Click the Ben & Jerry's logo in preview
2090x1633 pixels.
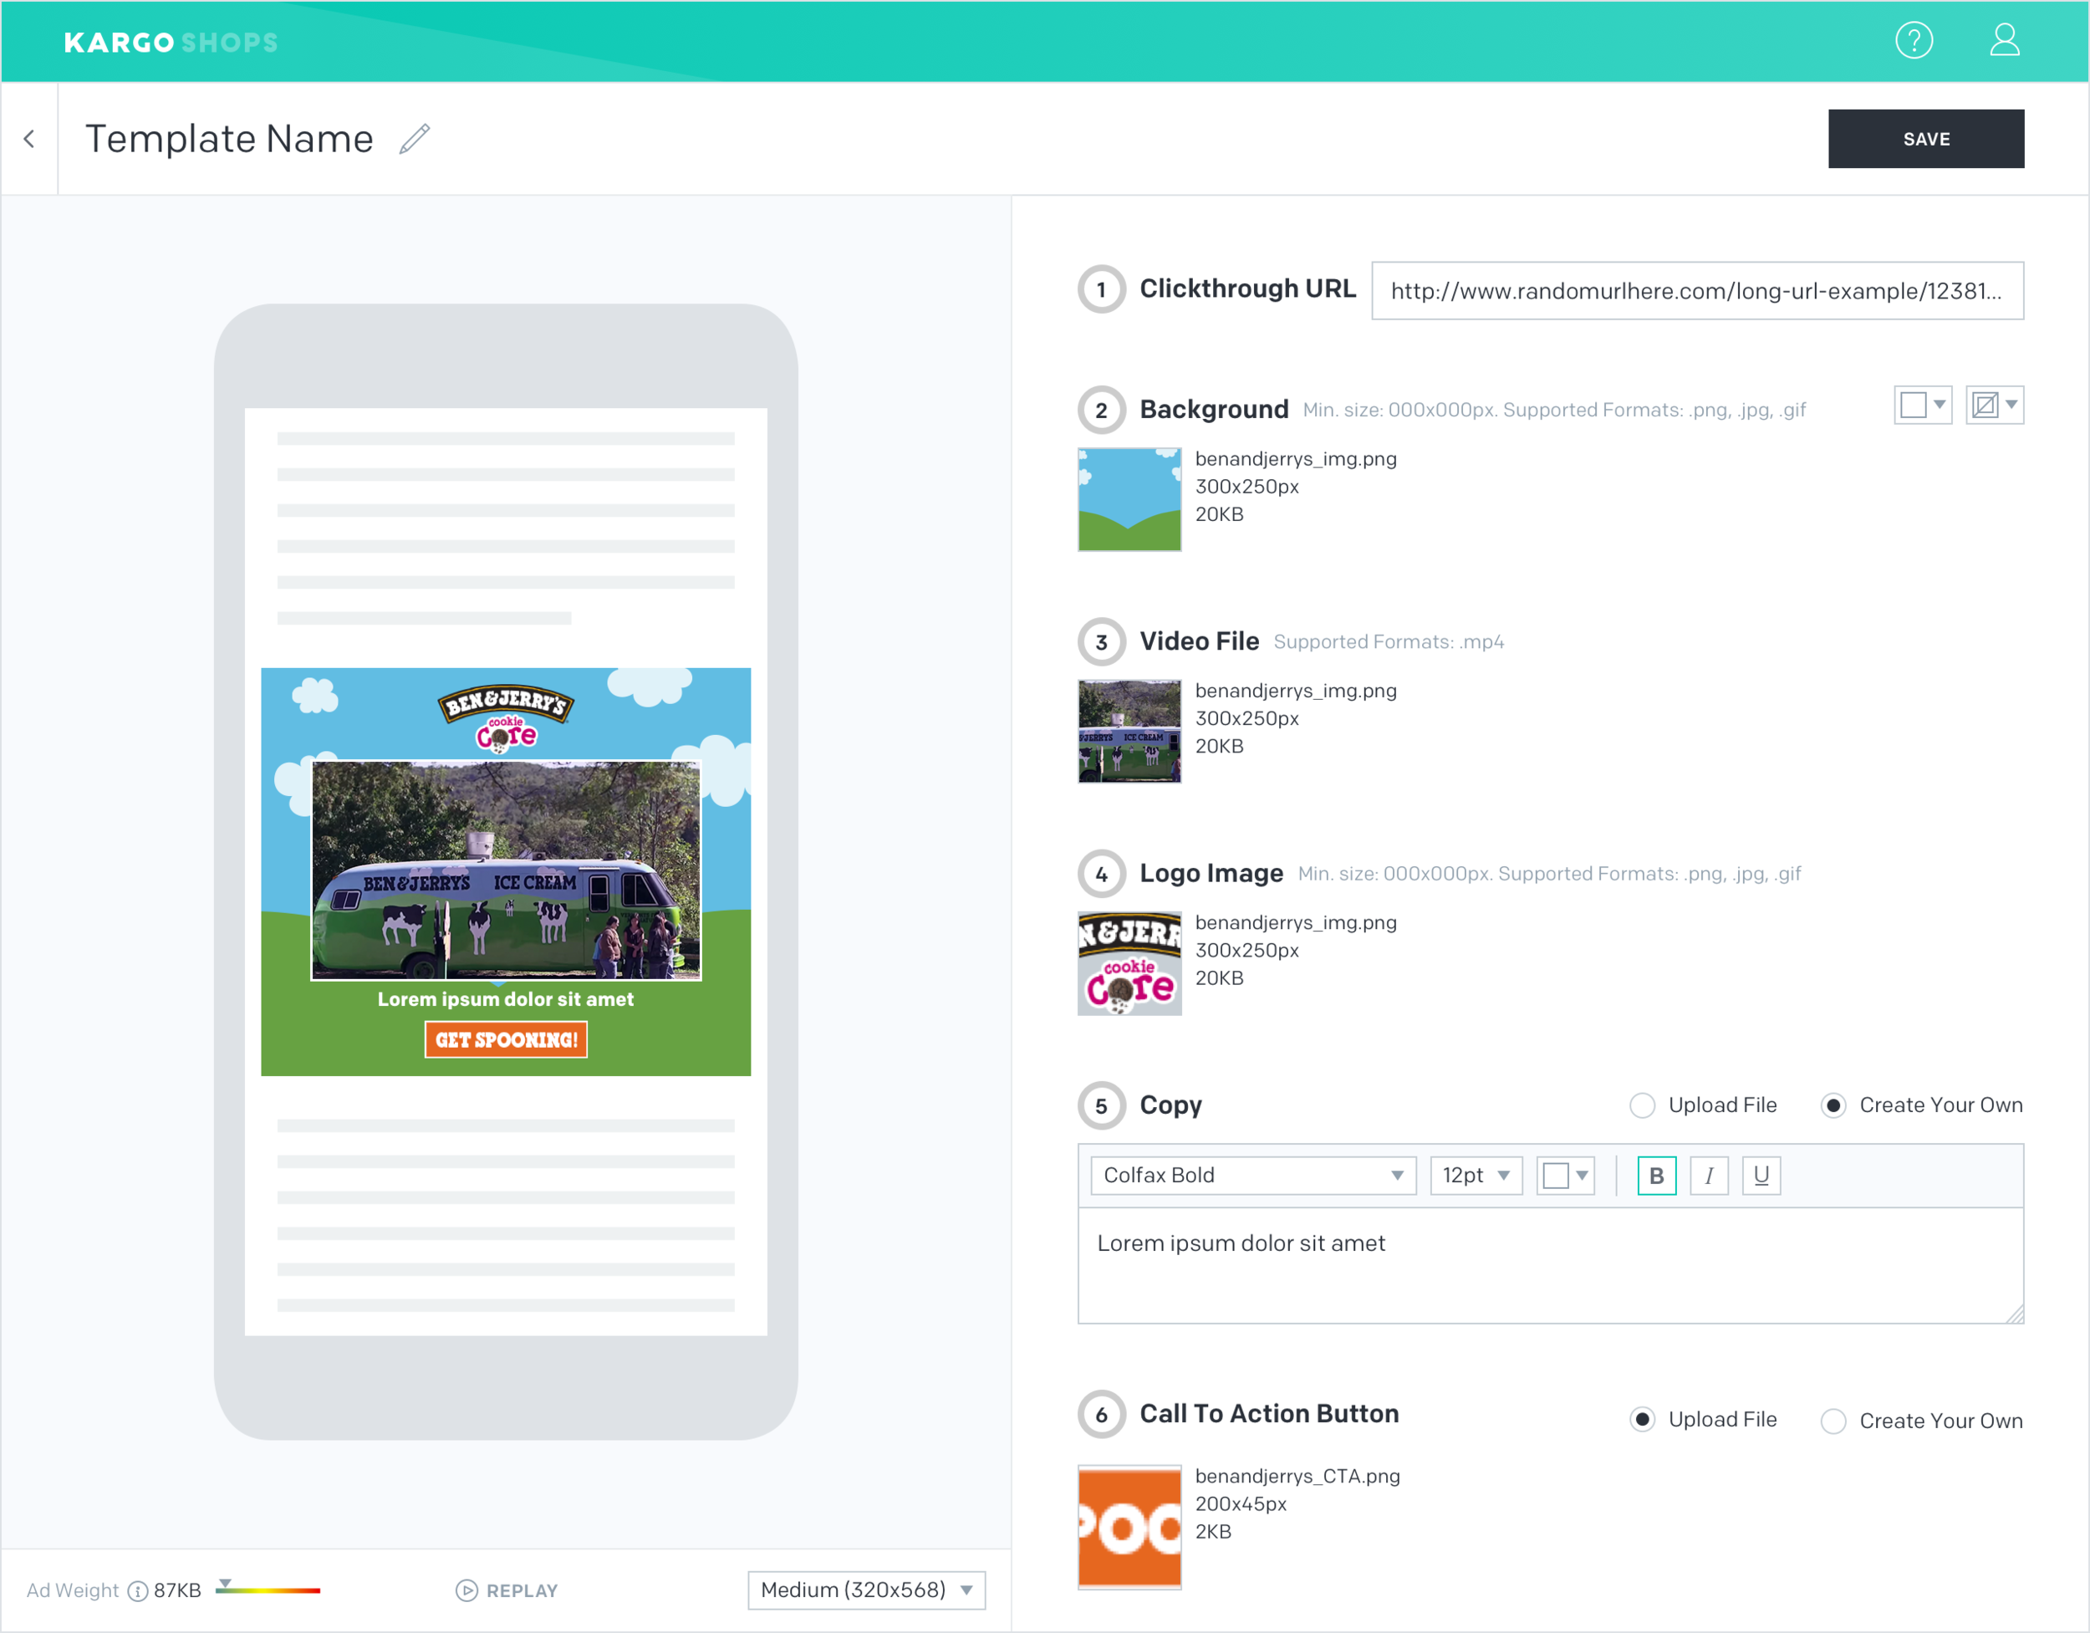point(507,718)
